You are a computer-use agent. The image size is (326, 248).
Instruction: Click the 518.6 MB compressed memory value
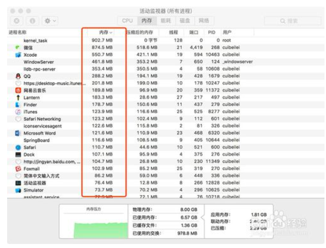click(147, 47)
